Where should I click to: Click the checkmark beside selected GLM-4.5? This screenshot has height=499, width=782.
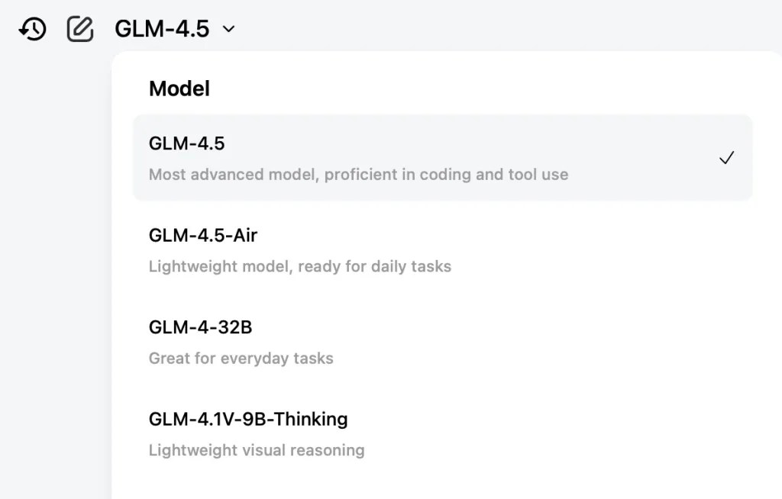pyautogui.click(x=727, y=158)
